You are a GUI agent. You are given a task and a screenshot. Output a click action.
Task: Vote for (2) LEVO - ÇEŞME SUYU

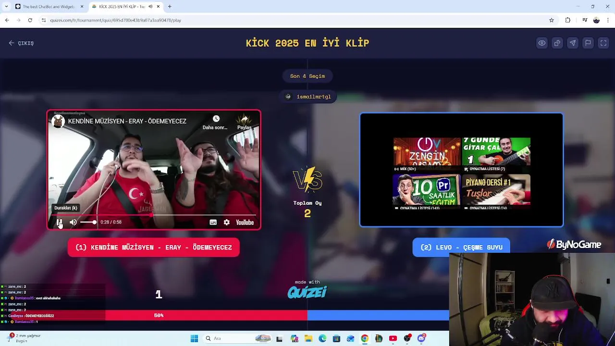(461, 247)
